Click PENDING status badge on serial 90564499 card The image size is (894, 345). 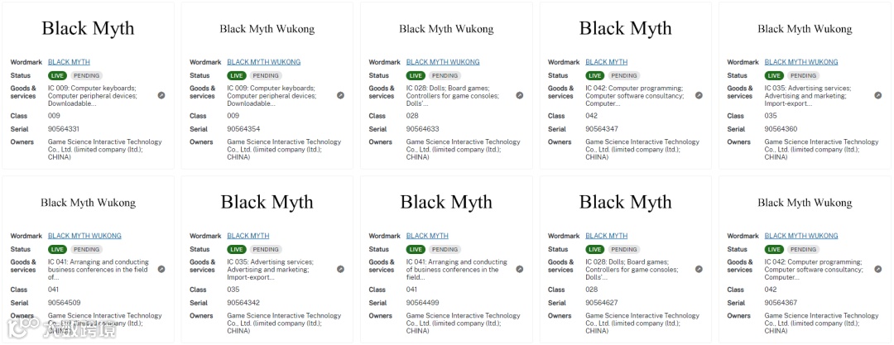445,250
